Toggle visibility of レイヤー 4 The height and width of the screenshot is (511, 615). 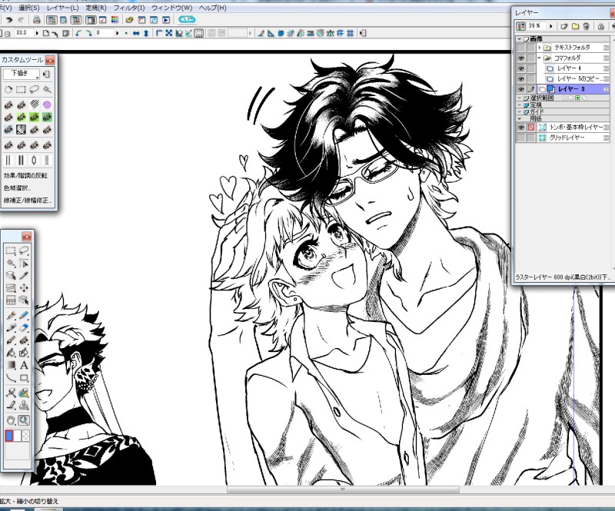click(x=521, y=68)
